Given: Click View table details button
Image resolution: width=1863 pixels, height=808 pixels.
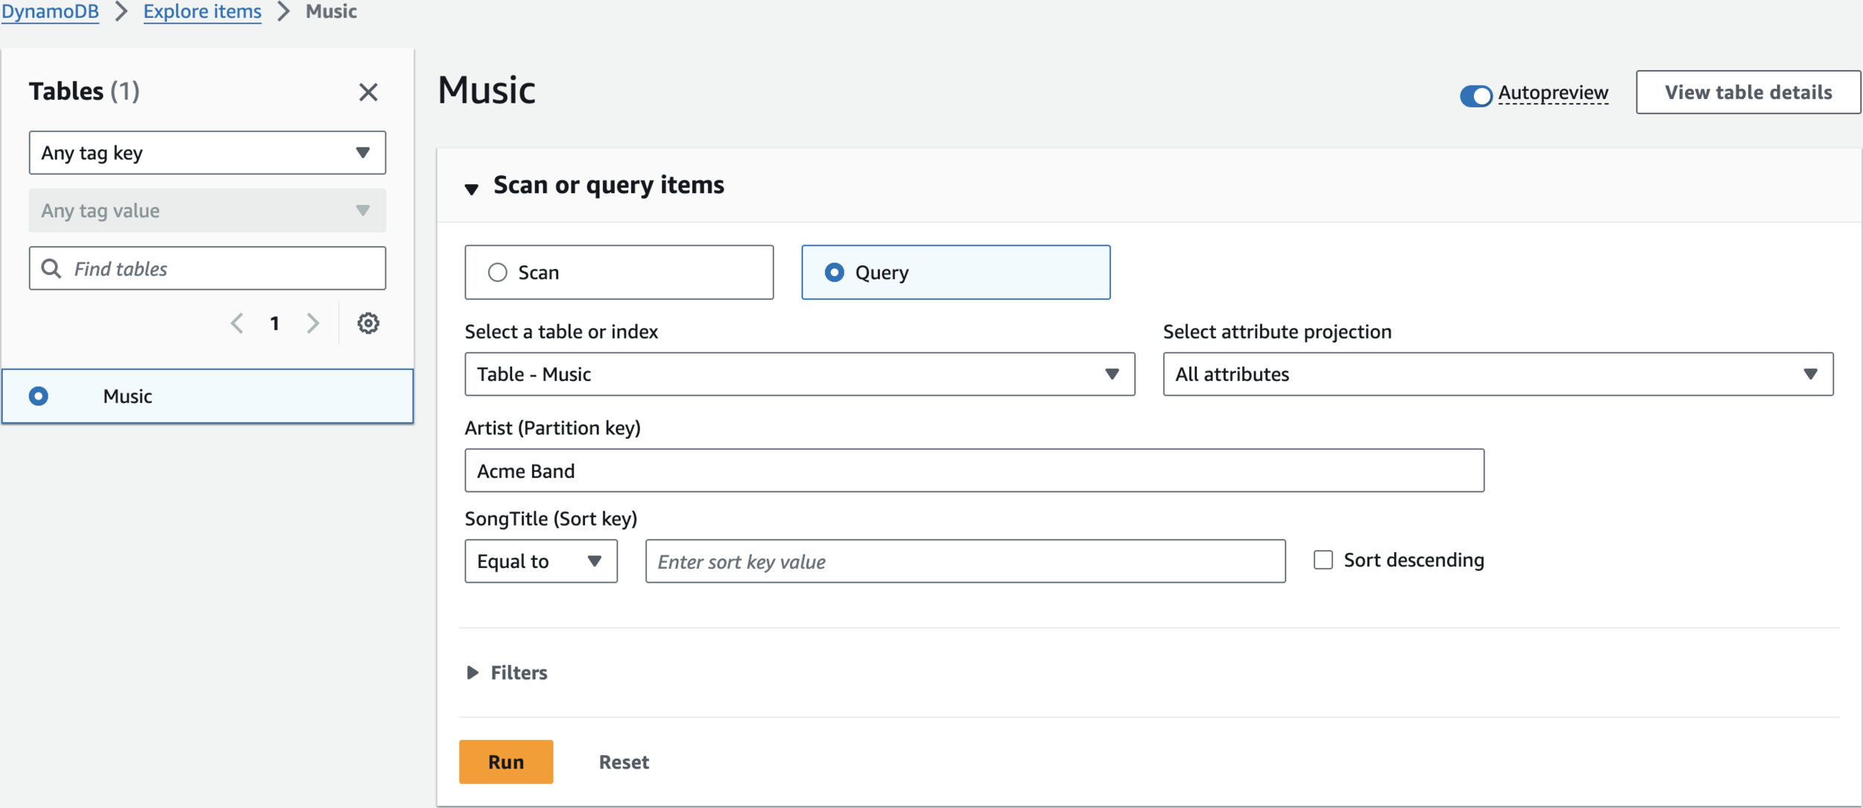Looking at the screenshot, I should 1747,92.
